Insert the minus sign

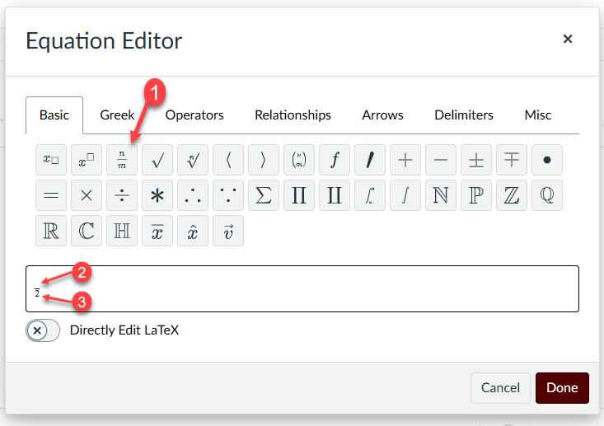(x=441, y=160)
